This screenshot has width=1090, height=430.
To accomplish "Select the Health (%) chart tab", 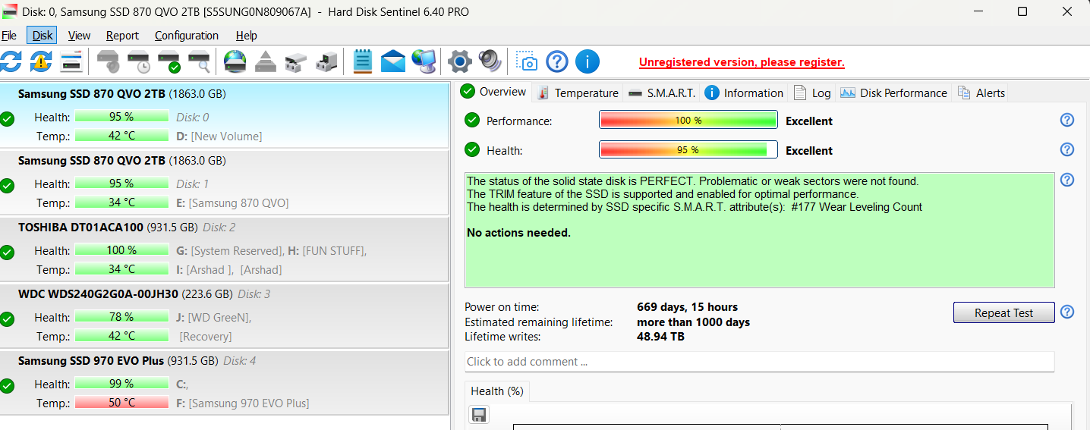I will coord(497,391).
